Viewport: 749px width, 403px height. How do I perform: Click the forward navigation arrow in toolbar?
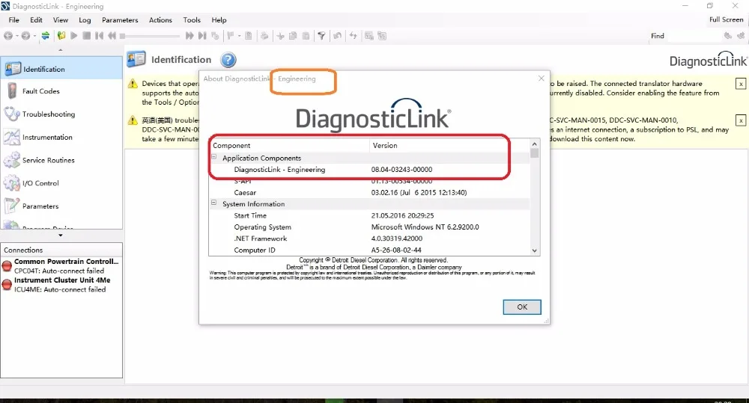coord(25,36)
